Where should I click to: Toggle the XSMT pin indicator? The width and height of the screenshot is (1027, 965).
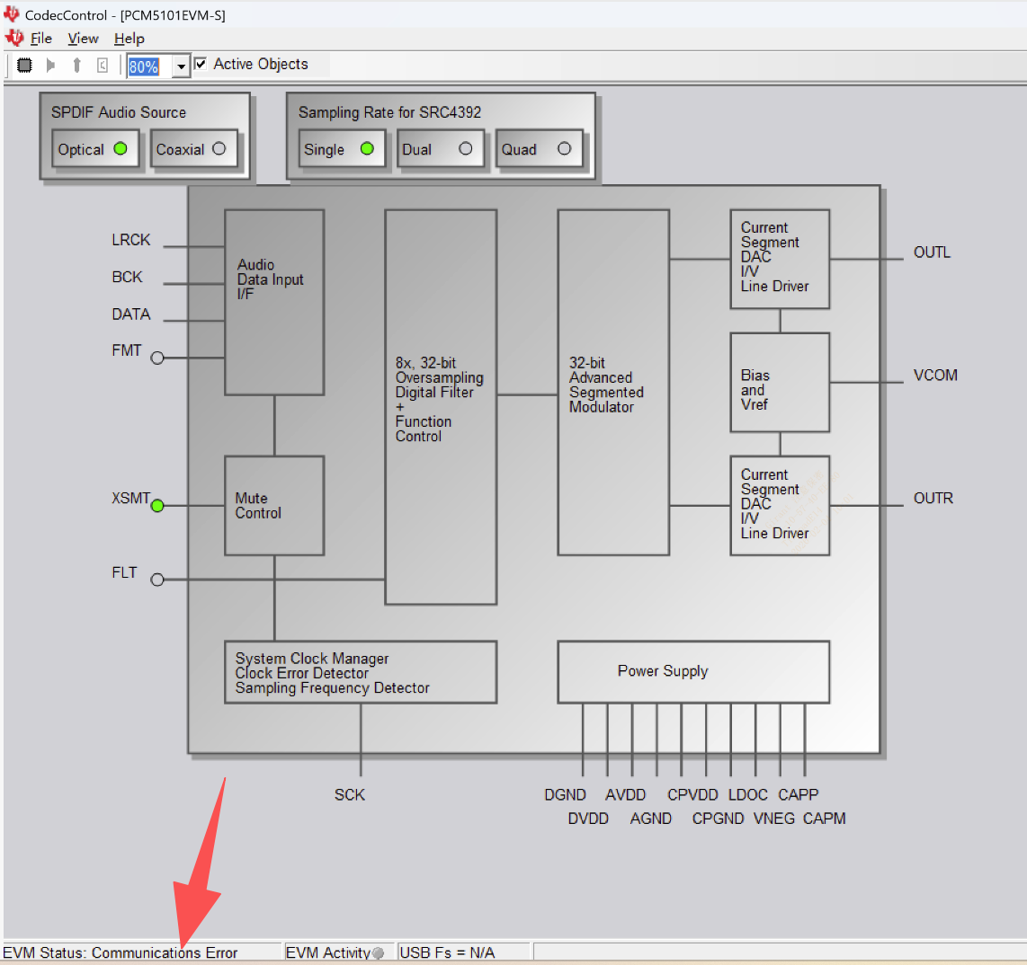tap(157, 506)
